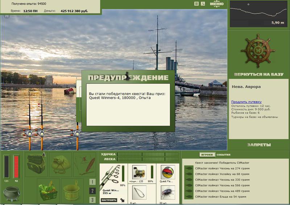Click the arrow icon beside НАСТРОИТЬ
Image resolution: width=290 pixels, height=205 pixels.
122,200
